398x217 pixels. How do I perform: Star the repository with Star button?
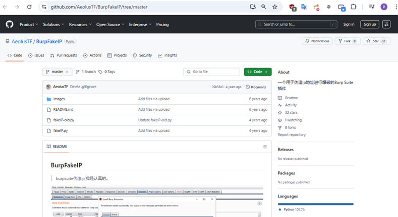coord(376,41)
